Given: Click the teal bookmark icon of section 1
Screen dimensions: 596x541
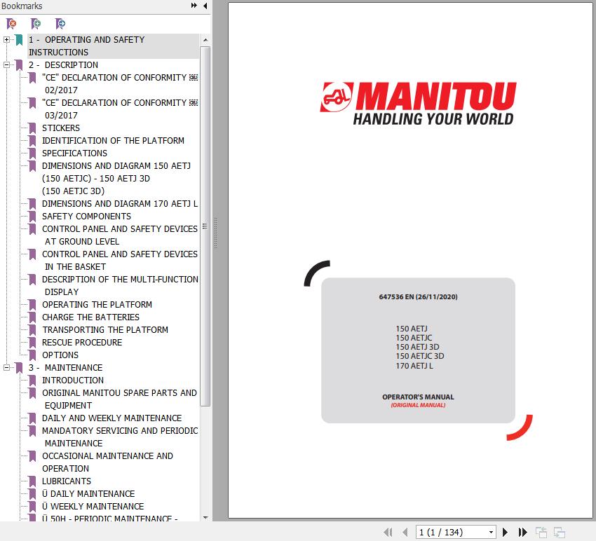Looking at the screenshot, I should 19,40.
